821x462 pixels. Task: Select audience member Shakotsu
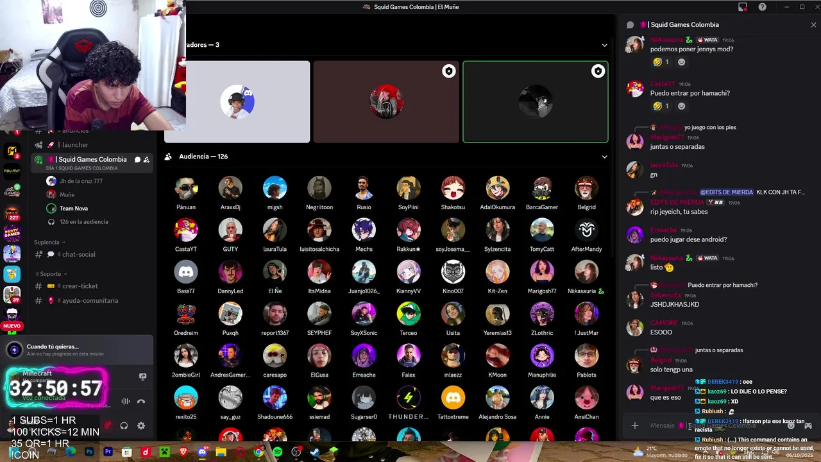(453, 194)
